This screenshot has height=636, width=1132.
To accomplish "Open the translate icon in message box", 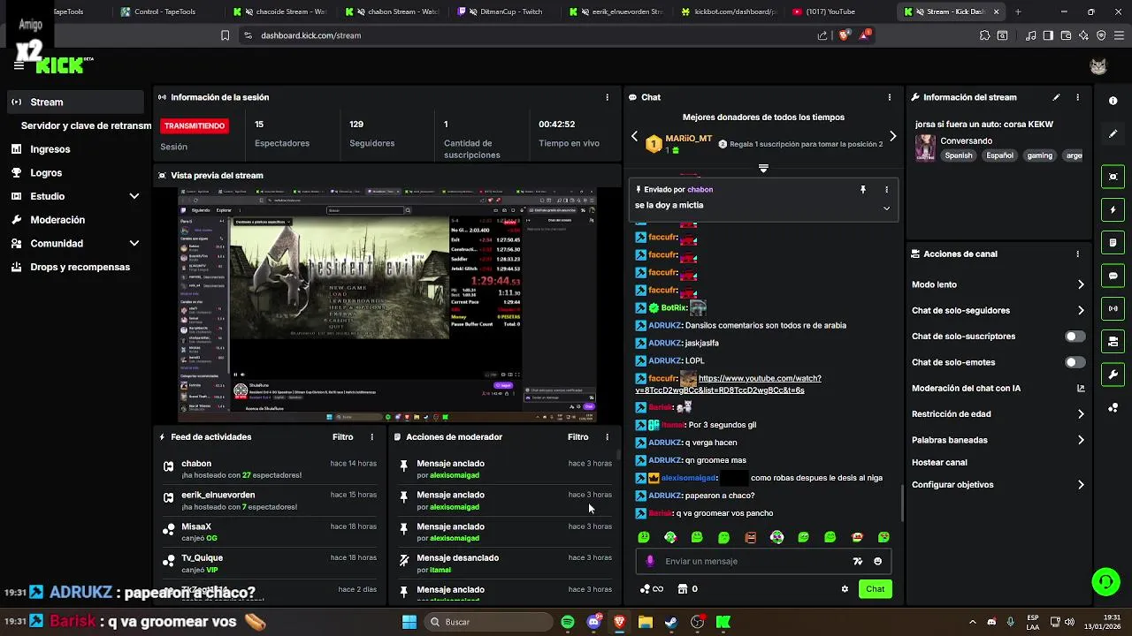I will (857, 561).
